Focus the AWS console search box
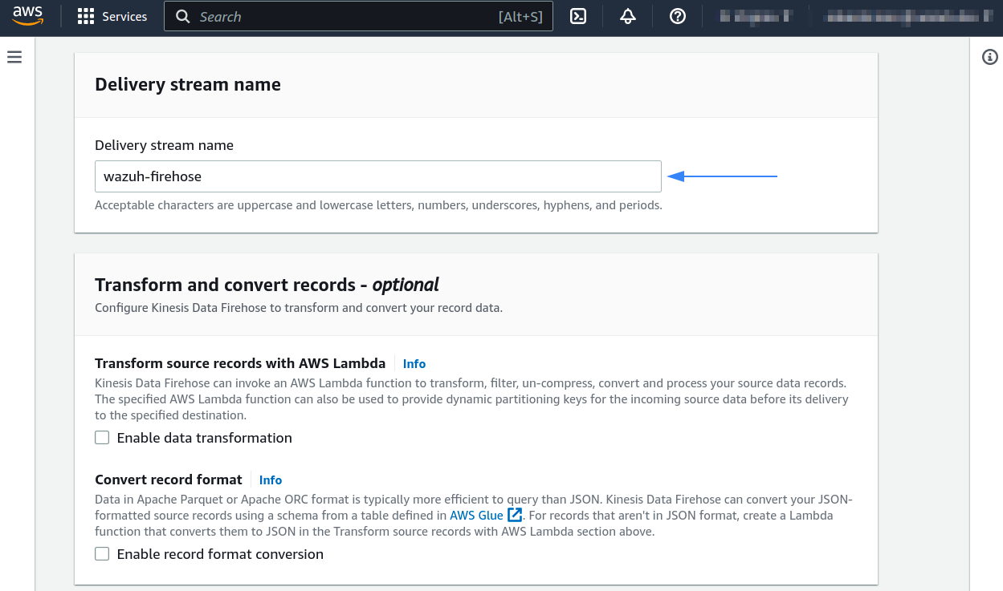The image size is (1003, 591). coord(358,16)
